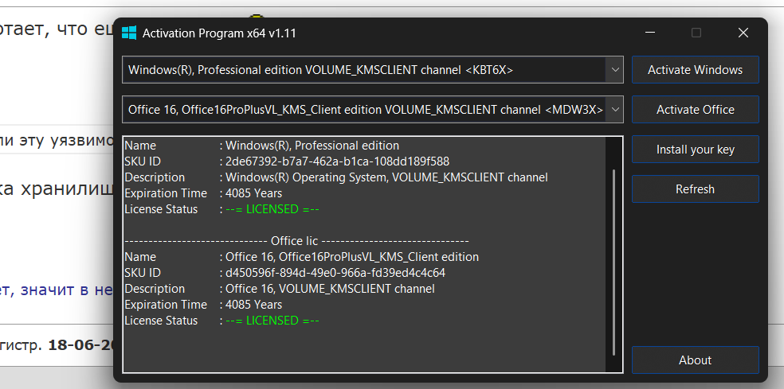
Task: Click the Activate Windows button
Action: coord(695,70)
